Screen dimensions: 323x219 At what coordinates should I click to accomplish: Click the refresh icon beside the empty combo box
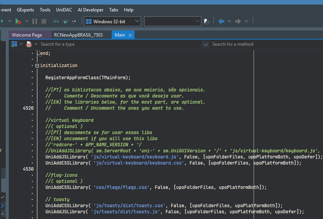pos(206,22)
